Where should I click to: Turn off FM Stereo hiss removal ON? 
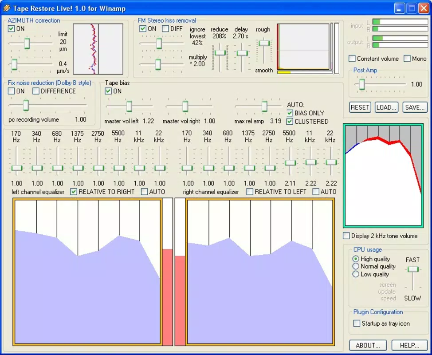coord(143,29)
